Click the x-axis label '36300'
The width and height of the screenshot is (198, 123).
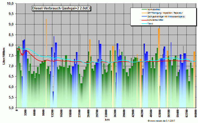tap(115, 113)
